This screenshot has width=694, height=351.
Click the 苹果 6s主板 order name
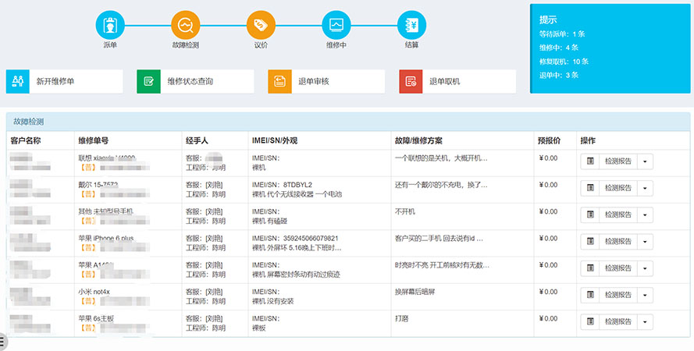(x=97, y=318)
